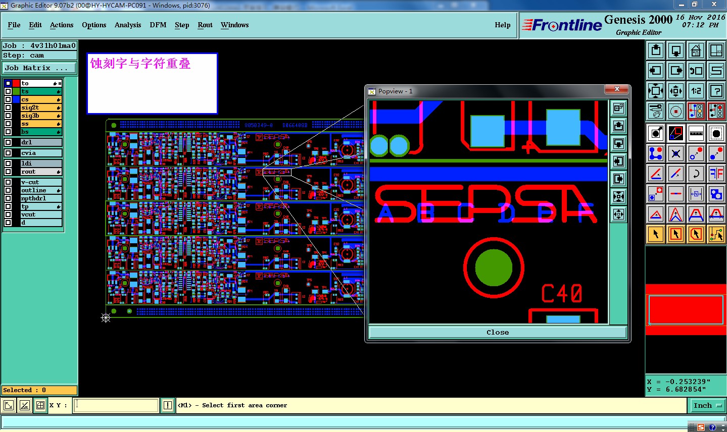
Task: Click the blue X crossed lines icon
Action: (x=676, y=153)
